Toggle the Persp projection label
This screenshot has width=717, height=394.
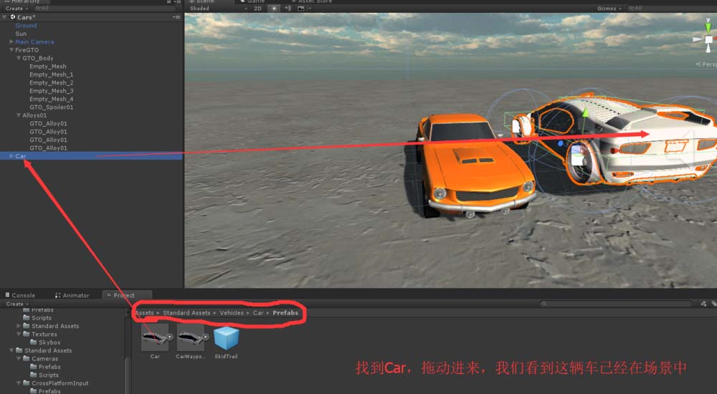(x=707, y=64)
